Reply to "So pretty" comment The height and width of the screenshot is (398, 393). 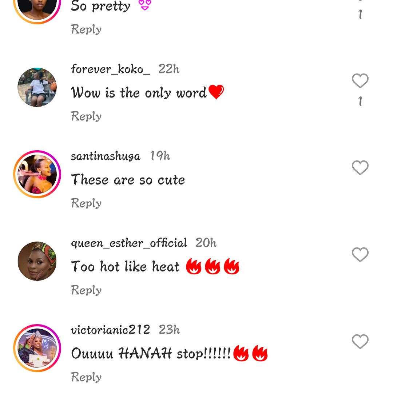(x=86, y=29)
